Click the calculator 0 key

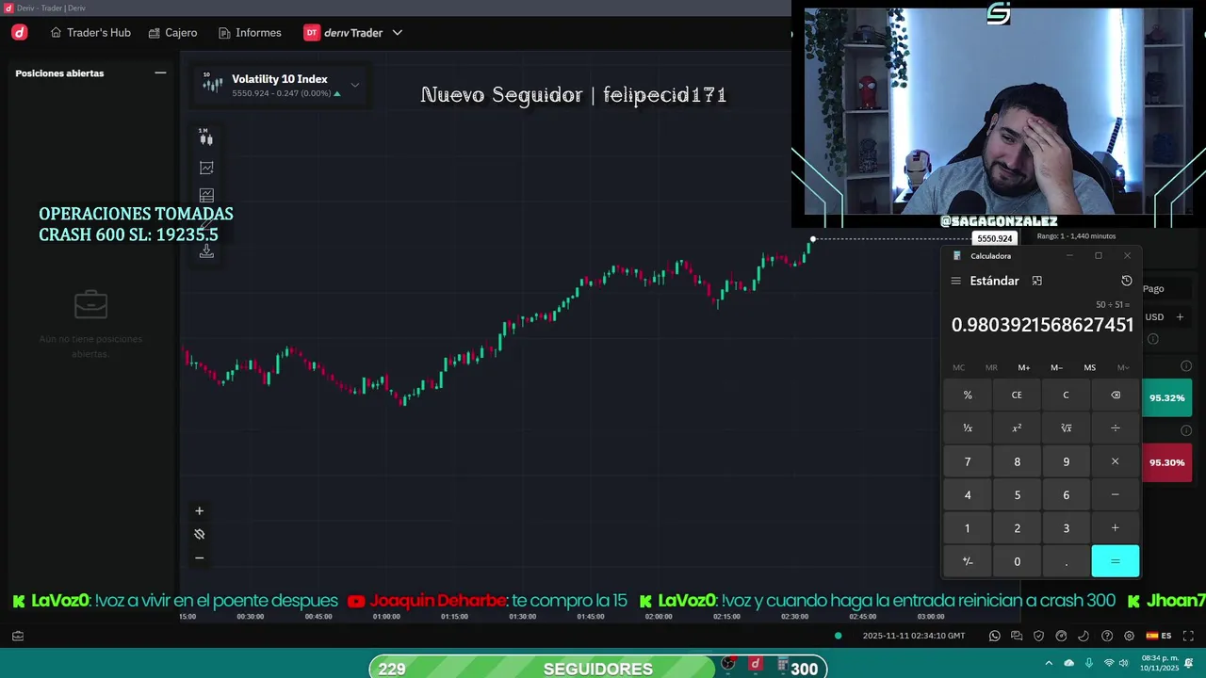1017,561
